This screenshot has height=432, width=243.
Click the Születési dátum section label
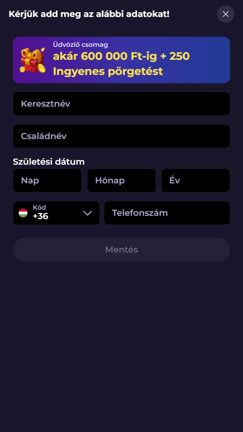(x=49, y=162)
